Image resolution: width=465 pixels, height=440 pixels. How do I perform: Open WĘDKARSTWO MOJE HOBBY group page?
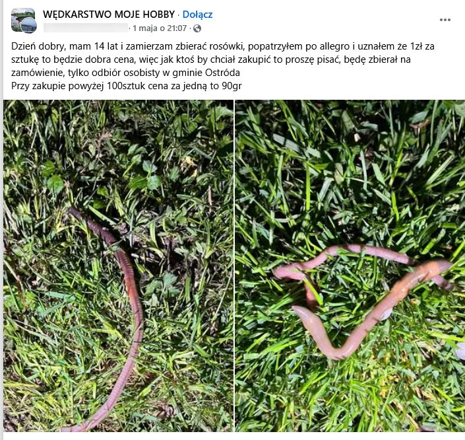109,15
